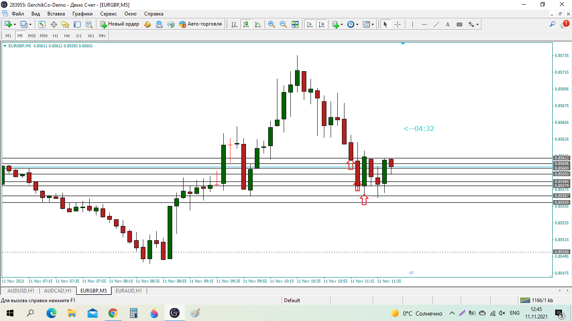Open the Strategy Tester icon
The height and width of the screenshot is (321, 572).
pos(89,24)
